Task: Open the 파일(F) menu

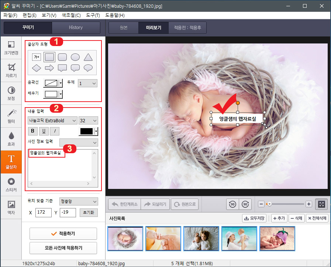Action: click(x=10, y=15)
